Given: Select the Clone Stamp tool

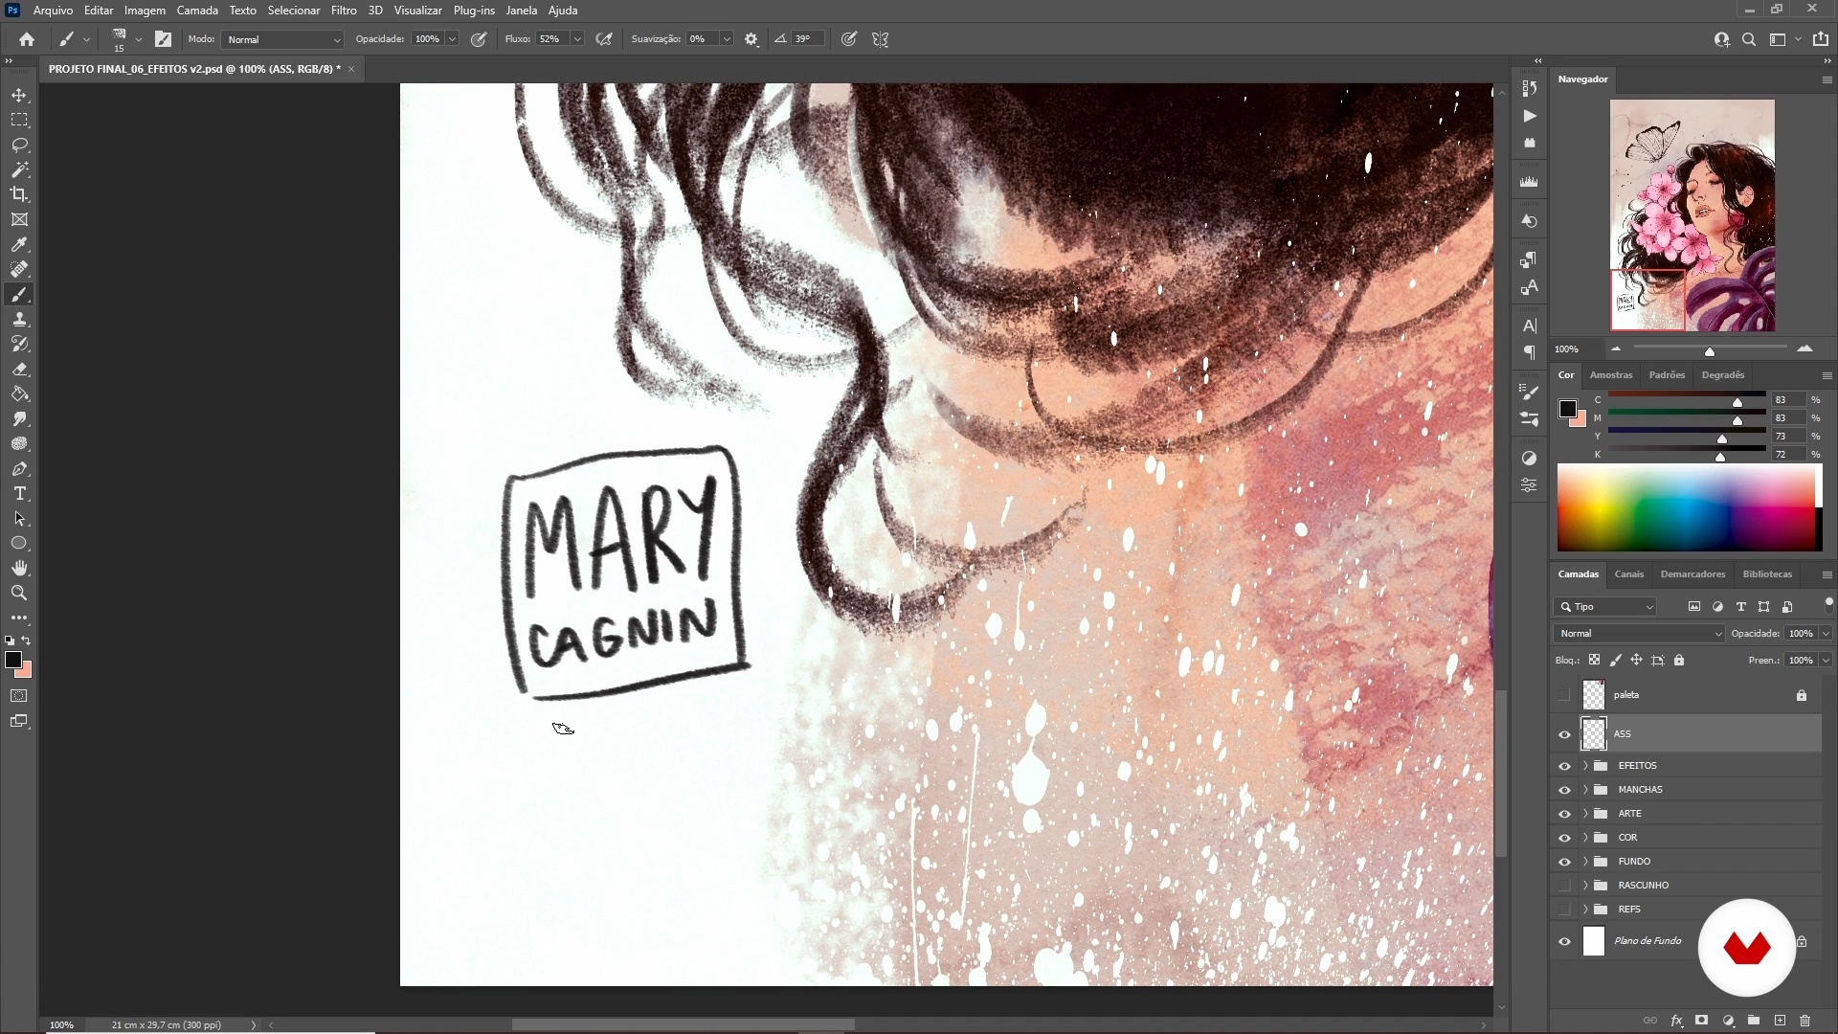Looking at the screenshot, I should coord(19,320).
